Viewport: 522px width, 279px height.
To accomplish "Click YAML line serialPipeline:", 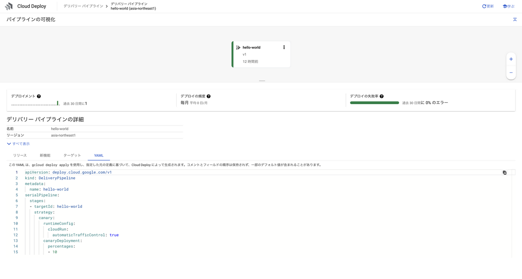I will point(42,195).
